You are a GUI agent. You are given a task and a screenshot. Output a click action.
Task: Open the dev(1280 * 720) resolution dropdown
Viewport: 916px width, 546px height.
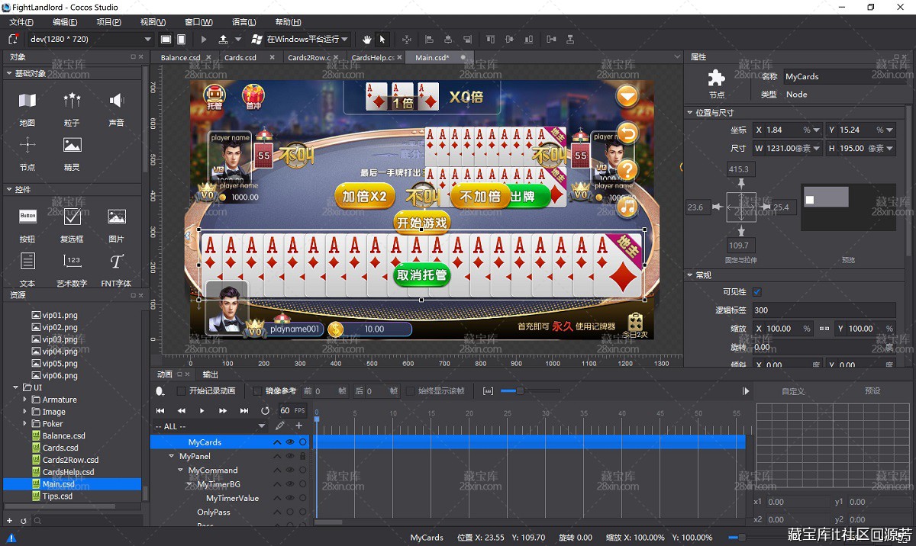pos(91,39)
